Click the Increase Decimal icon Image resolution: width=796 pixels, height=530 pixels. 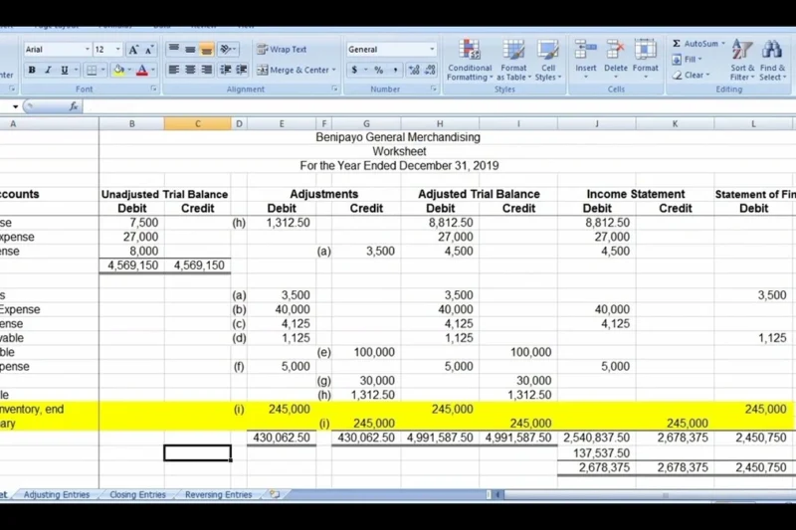414,70
